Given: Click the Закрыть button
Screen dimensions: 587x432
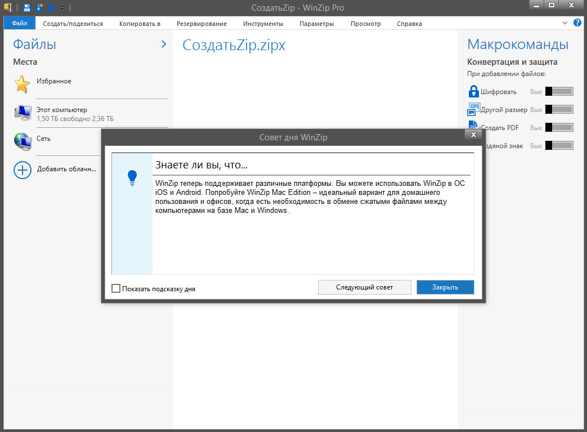Looking at the screenshot, I should pyautogui.click(x=445, y=287).
